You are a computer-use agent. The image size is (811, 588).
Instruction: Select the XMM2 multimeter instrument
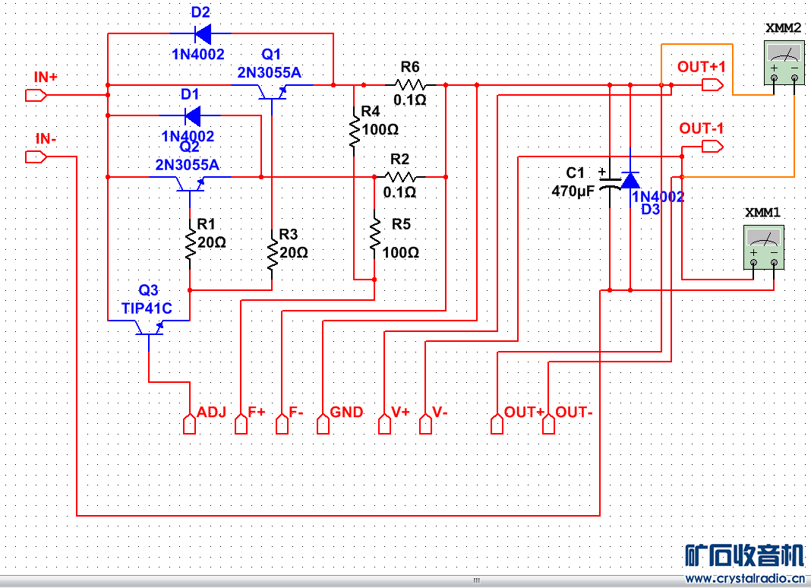[784, 63]
